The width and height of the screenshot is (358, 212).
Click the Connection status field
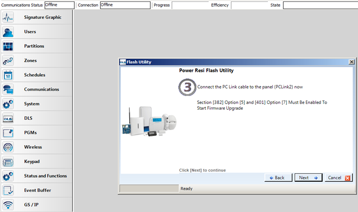[x=125, y=5]
